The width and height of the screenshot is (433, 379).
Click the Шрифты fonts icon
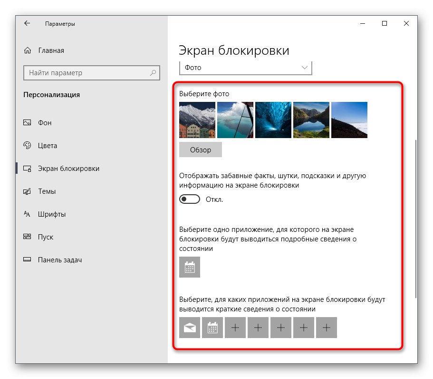point(27,214)
